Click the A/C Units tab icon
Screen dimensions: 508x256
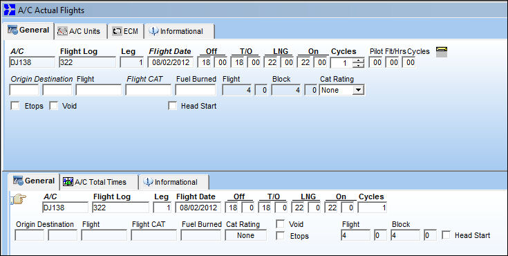pyautogui.click(x=62, y=31)
